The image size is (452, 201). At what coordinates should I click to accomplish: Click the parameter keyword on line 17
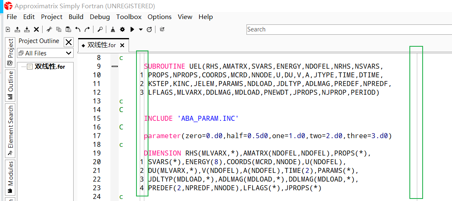[x=163, y=136]
